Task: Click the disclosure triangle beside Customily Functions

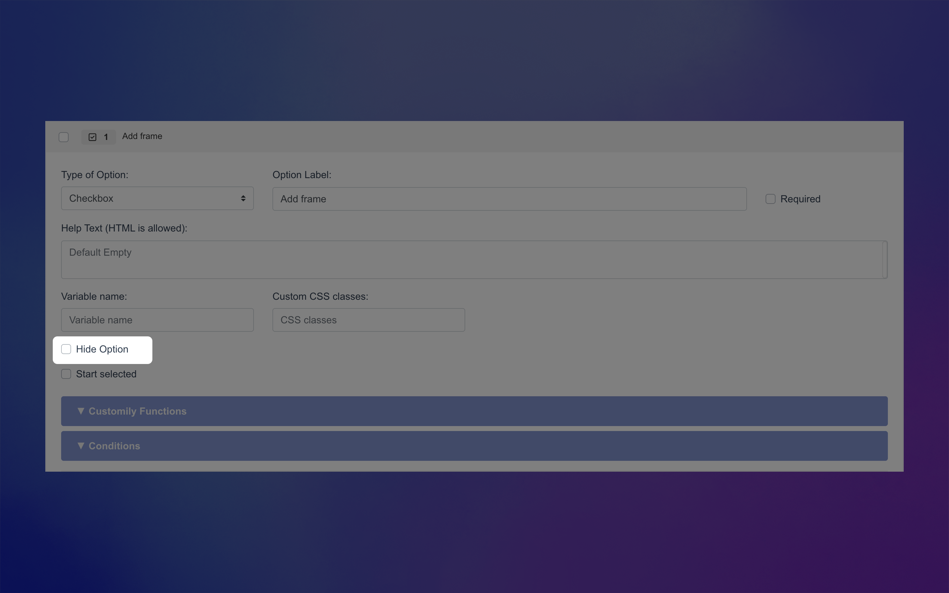Action: (x=81, y=411)
